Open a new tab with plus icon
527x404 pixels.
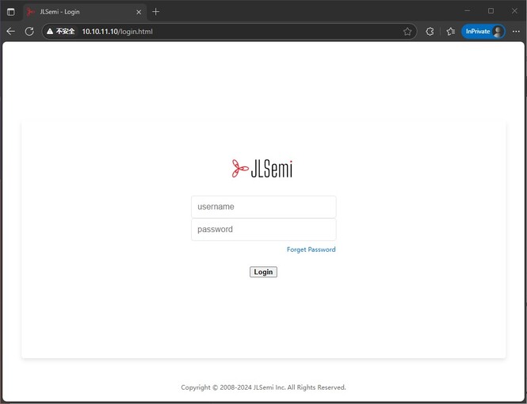[155, 12]
